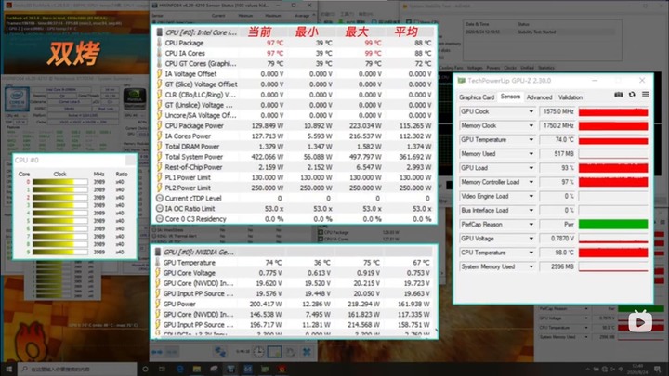Open File Explorer from the taskbar
669x376 pixels.
pos(197,369)
